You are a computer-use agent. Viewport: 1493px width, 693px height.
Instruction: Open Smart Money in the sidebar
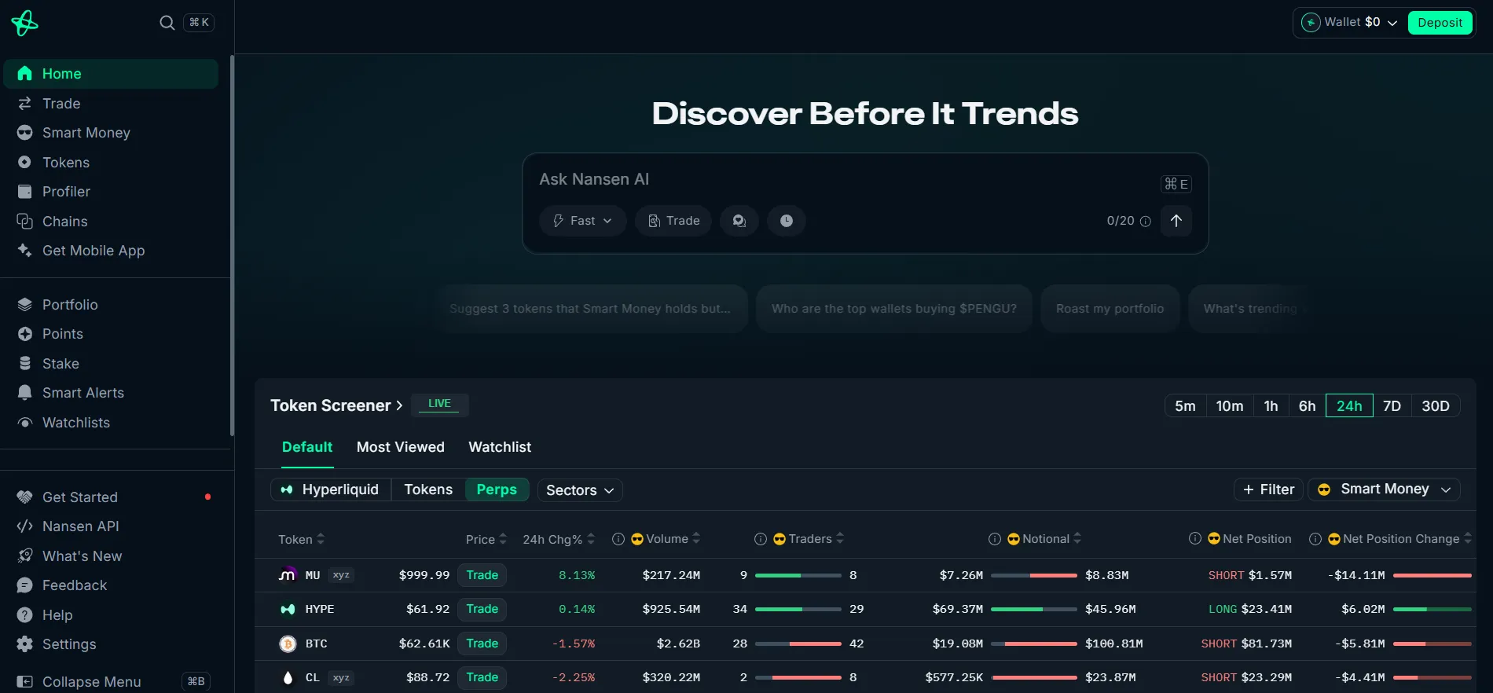click(110, 133)
